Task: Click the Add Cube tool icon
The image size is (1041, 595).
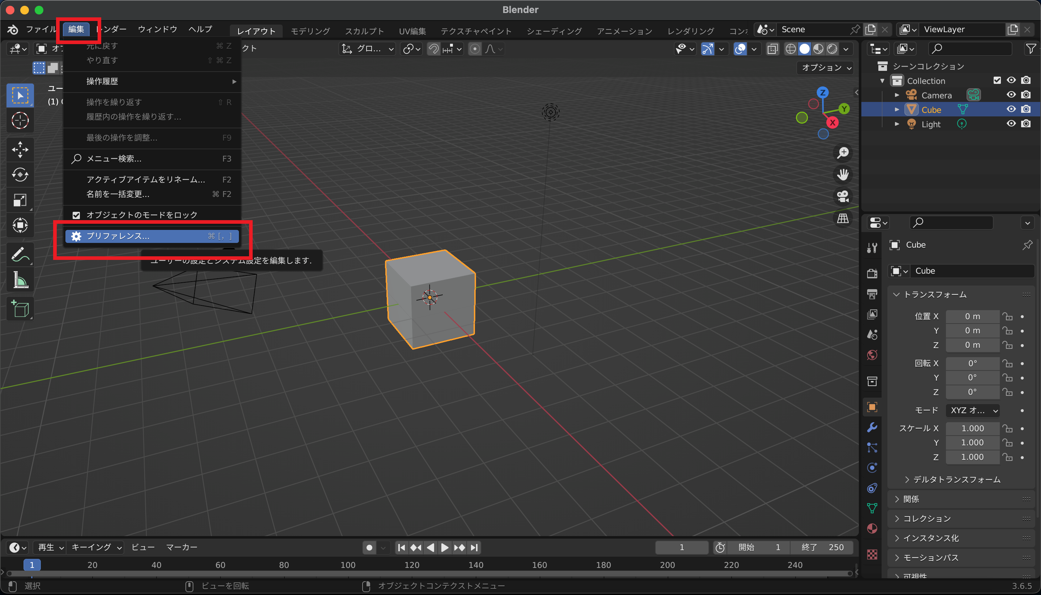Action: 20,309
